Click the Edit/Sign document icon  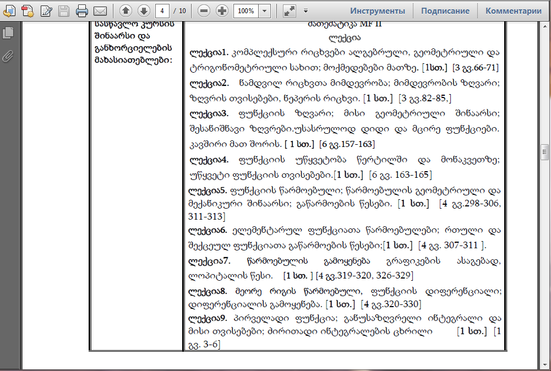click(x=46, y=10)
